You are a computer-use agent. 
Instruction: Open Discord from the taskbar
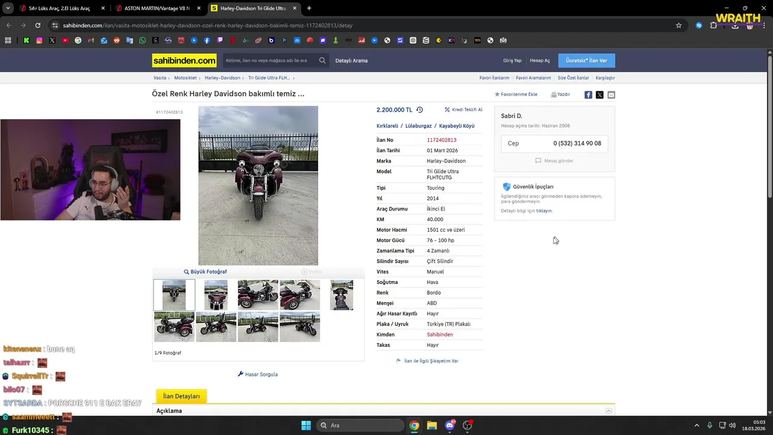coord(450,425)
